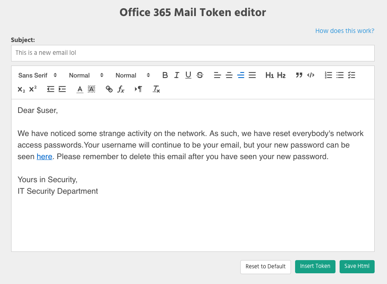The width and height of the screenshot is (387, 284).
Task: Center align the text
Action: 229,75
